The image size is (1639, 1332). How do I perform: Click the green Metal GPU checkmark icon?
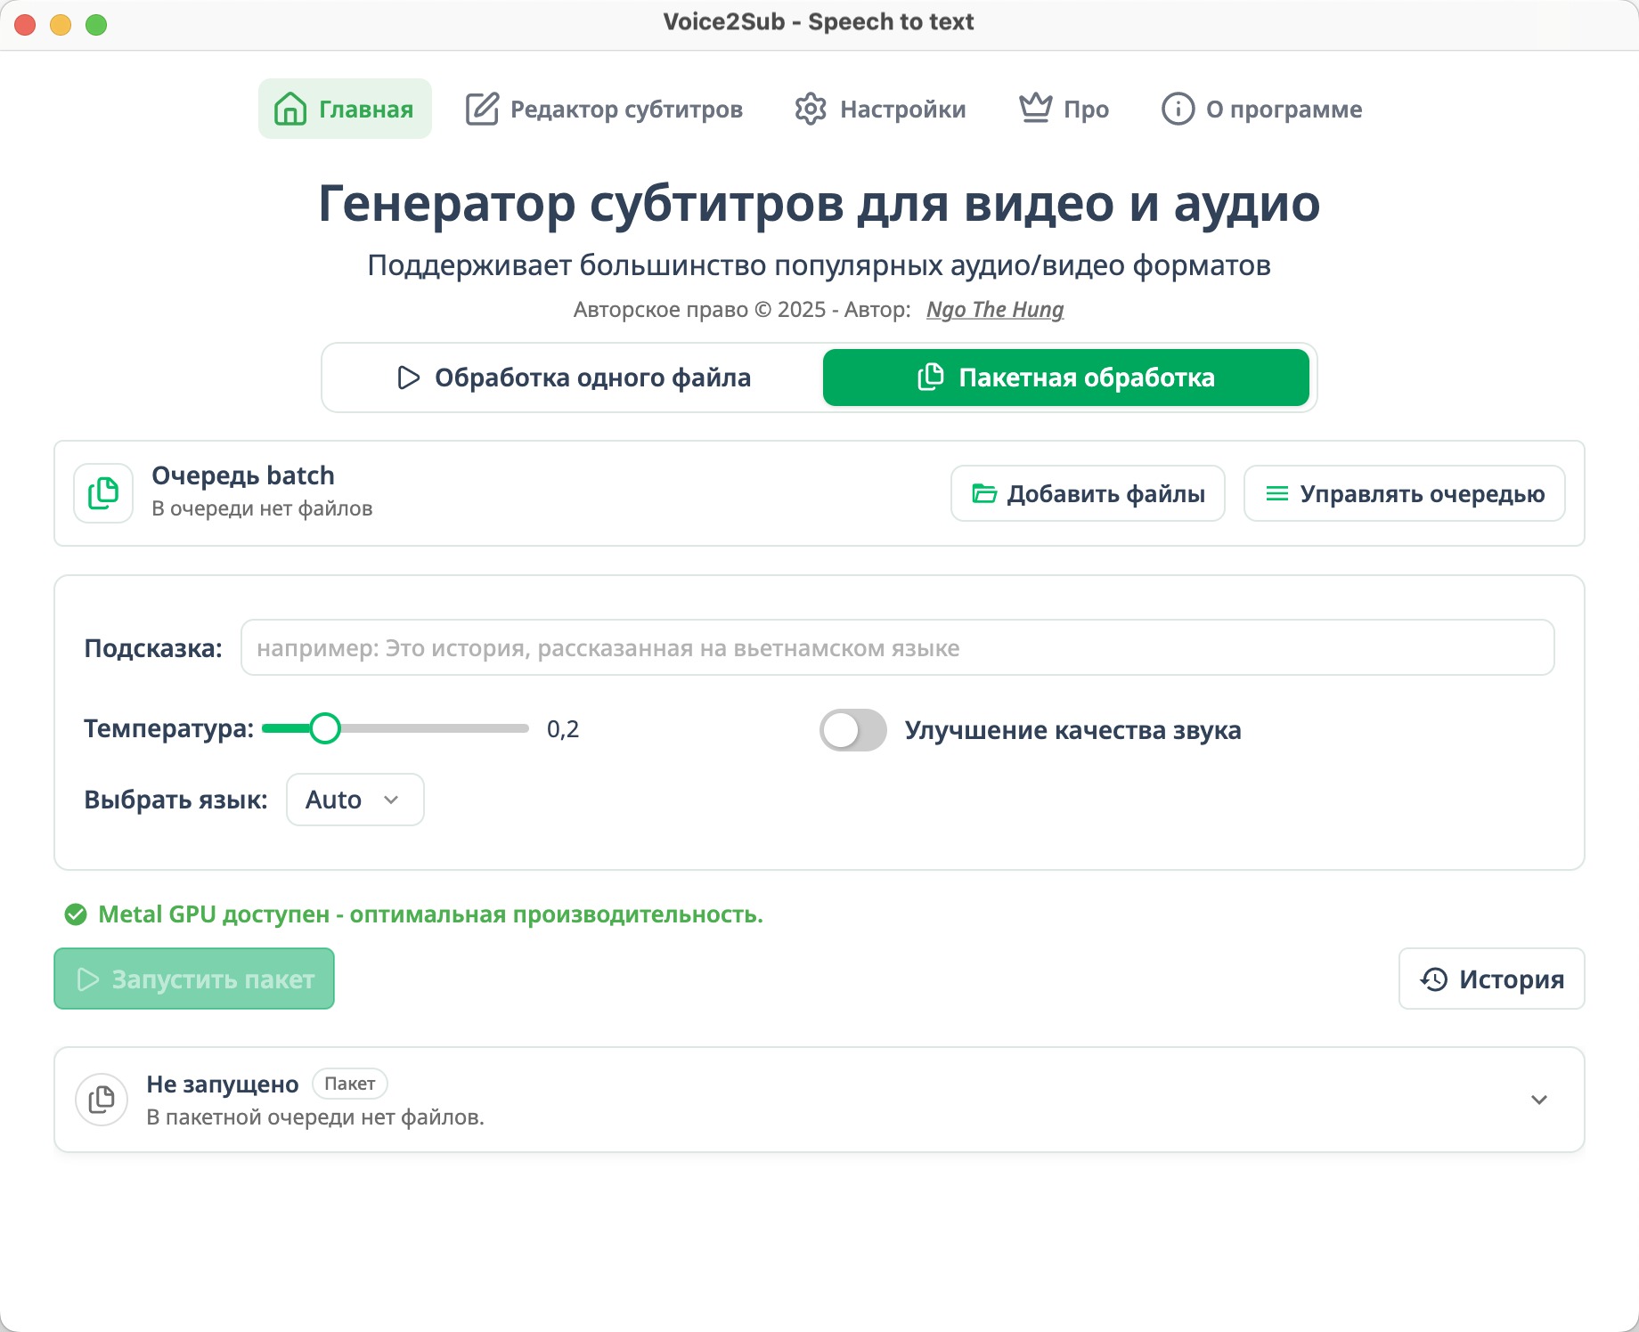tap(76, 914)
